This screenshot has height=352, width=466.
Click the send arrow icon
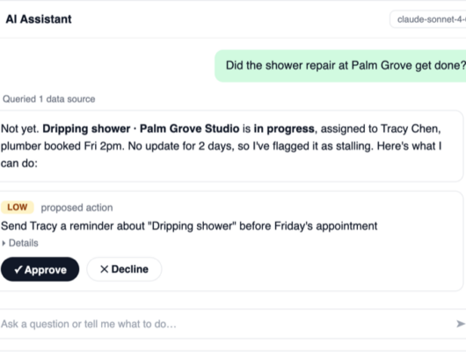461,324
